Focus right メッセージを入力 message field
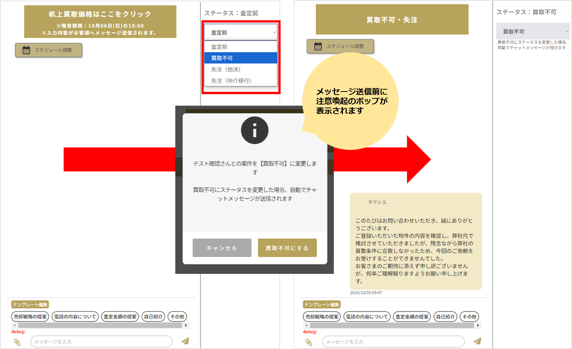Screen dimensions: 572x349 pyautogui.click(x=393, y=341)
